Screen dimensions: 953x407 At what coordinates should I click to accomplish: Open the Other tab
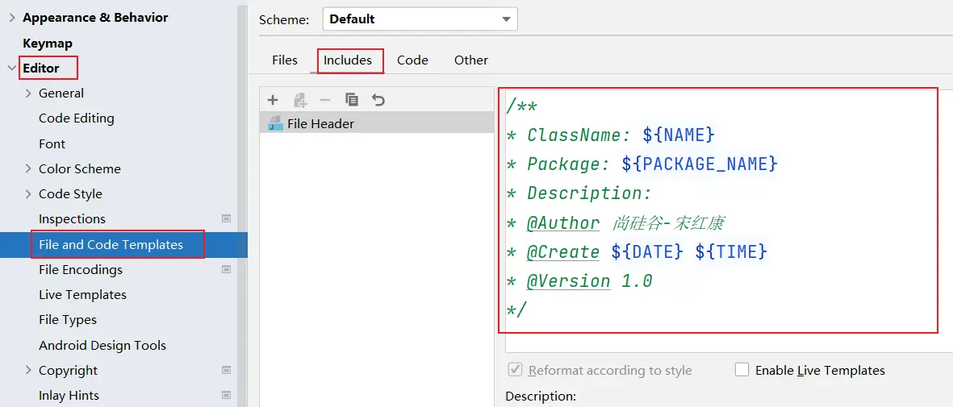[471, 60]
